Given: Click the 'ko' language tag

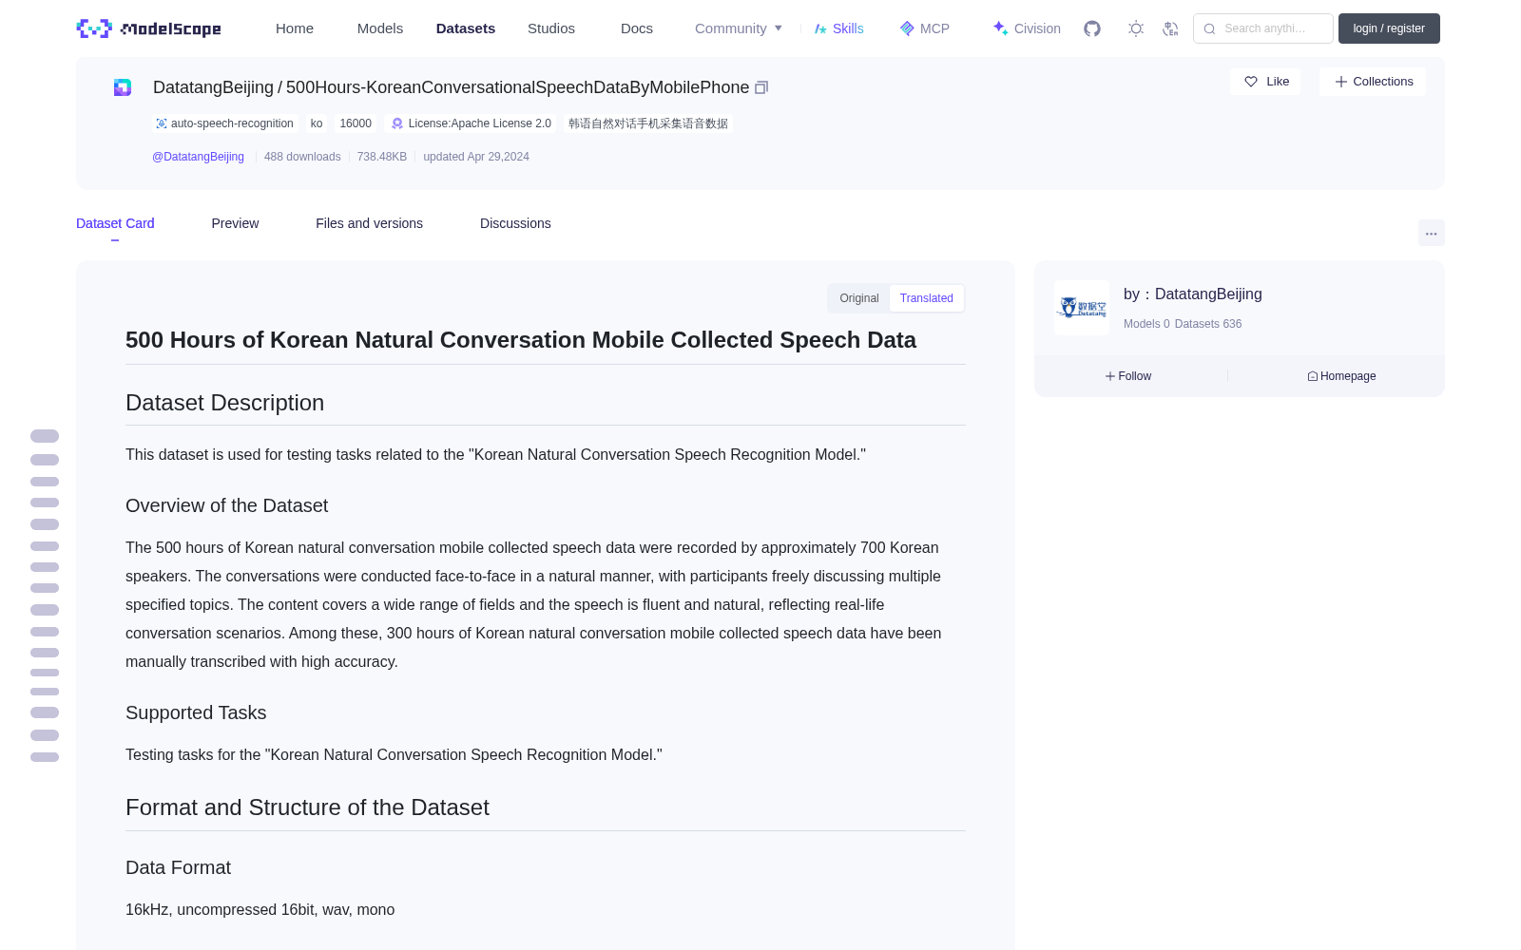Looking at the screenshot, I should [x=317, y=123].
